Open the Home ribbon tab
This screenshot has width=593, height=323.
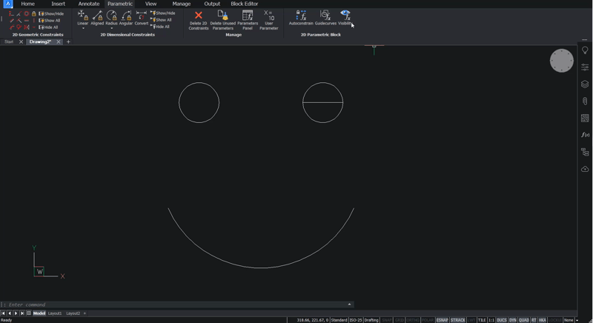tap(27, 4)
